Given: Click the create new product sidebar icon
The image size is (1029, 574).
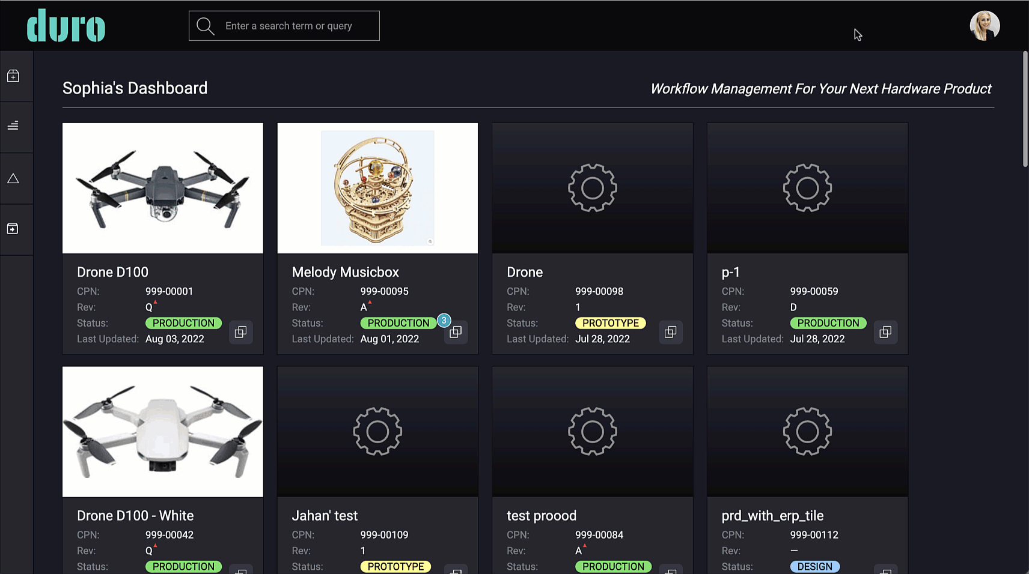Looking at the screenshot, I should [13, 76].
